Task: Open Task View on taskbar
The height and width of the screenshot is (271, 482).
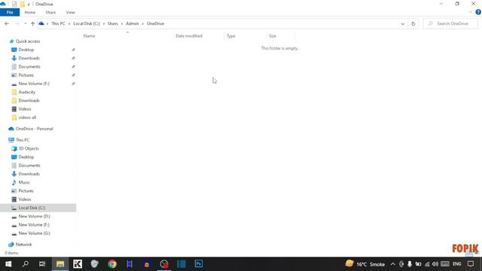Action: (42, 264)
